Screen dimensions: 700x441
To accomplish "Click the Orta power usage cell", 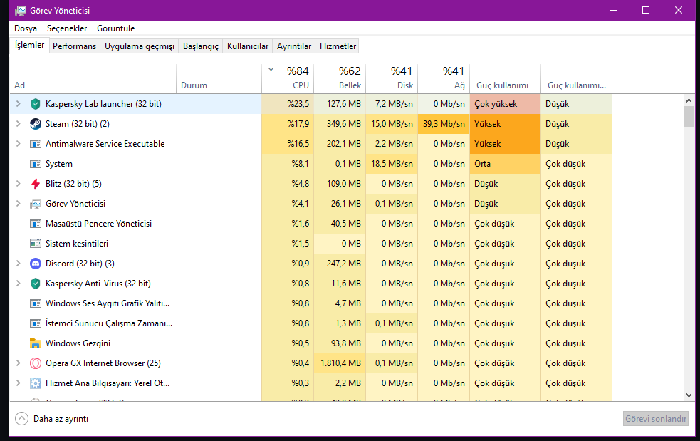I will pos(505,164).
